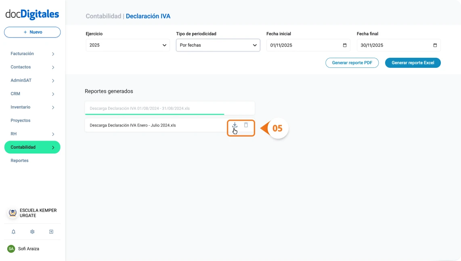
Task: Log out using the exit icon
Action: (51, 232)
